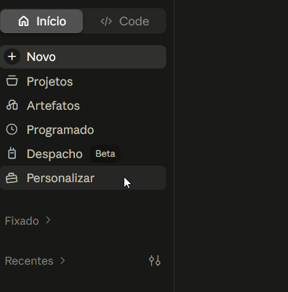Click the plus icon beside Novo
This screenshot has height=292, width=288.
(x=12, y=56)
